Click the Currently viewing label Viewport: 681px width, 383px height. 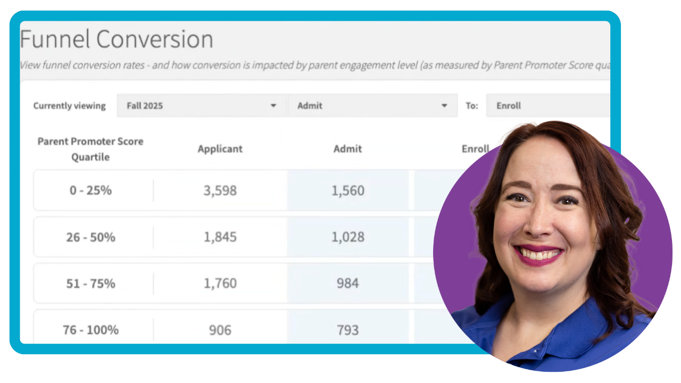coord(69,105)
